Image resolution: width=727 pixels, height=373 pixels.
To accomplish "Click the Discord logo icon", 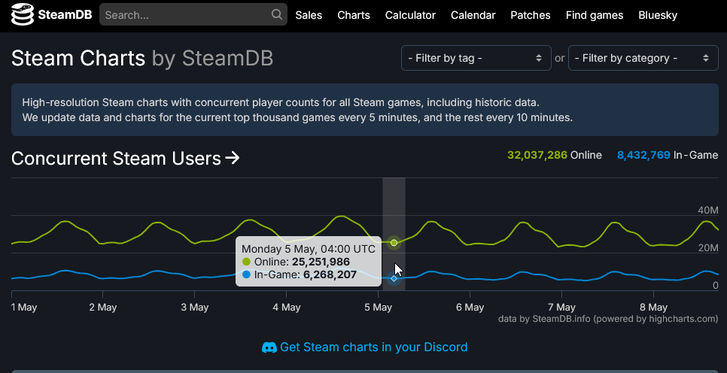I will tap(269, 347).
